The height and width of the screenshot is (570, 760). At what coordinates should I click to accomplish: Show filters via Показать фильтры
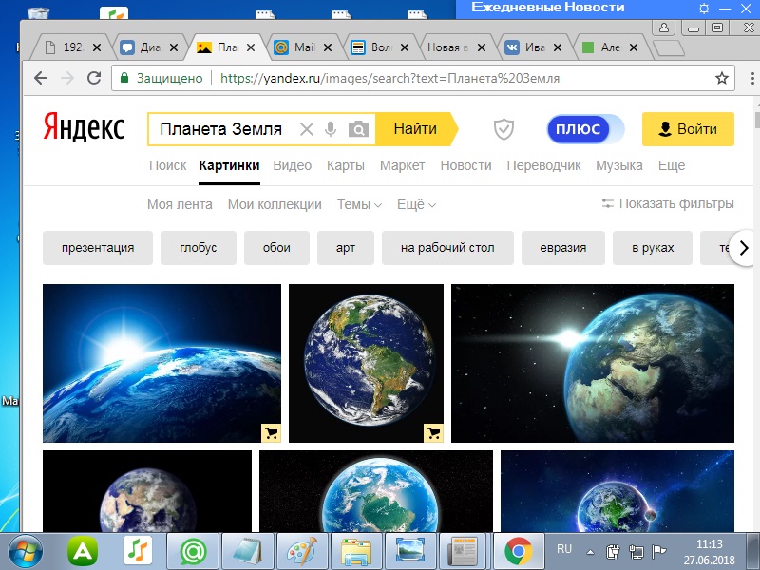pos(668,203)
